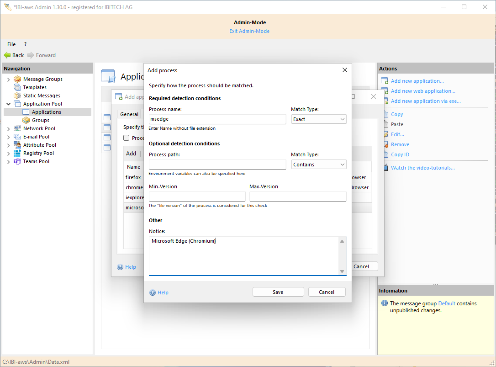Select the Message Groups icon in Navigation
Image resolution: width=496 pixels, height=367 pixels.
tap(17, 79)
